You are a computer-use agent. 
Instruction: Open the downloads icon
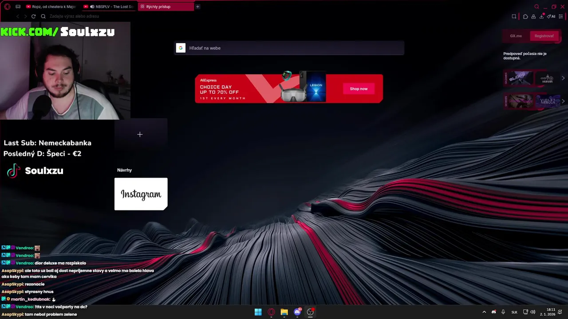542,16
